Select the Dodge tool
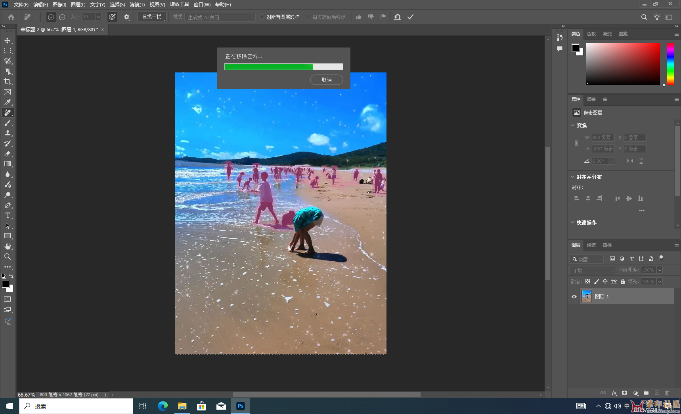681x414 pixels. 8,195
